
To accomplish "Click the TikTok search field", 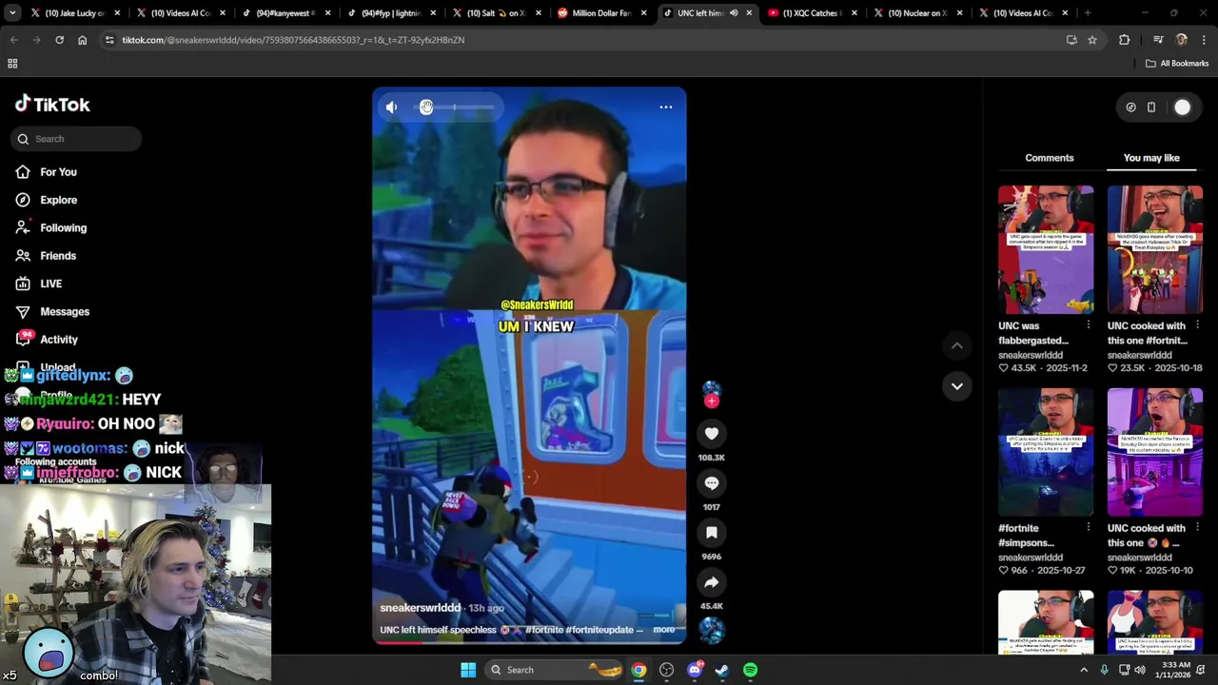I will (76, 139).
